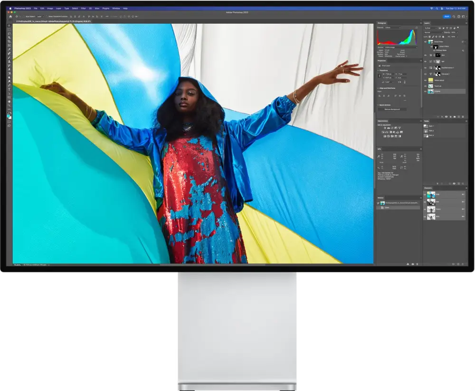Screen dimensions: 475x391
Task: Click the Share button
Action: 446,16
